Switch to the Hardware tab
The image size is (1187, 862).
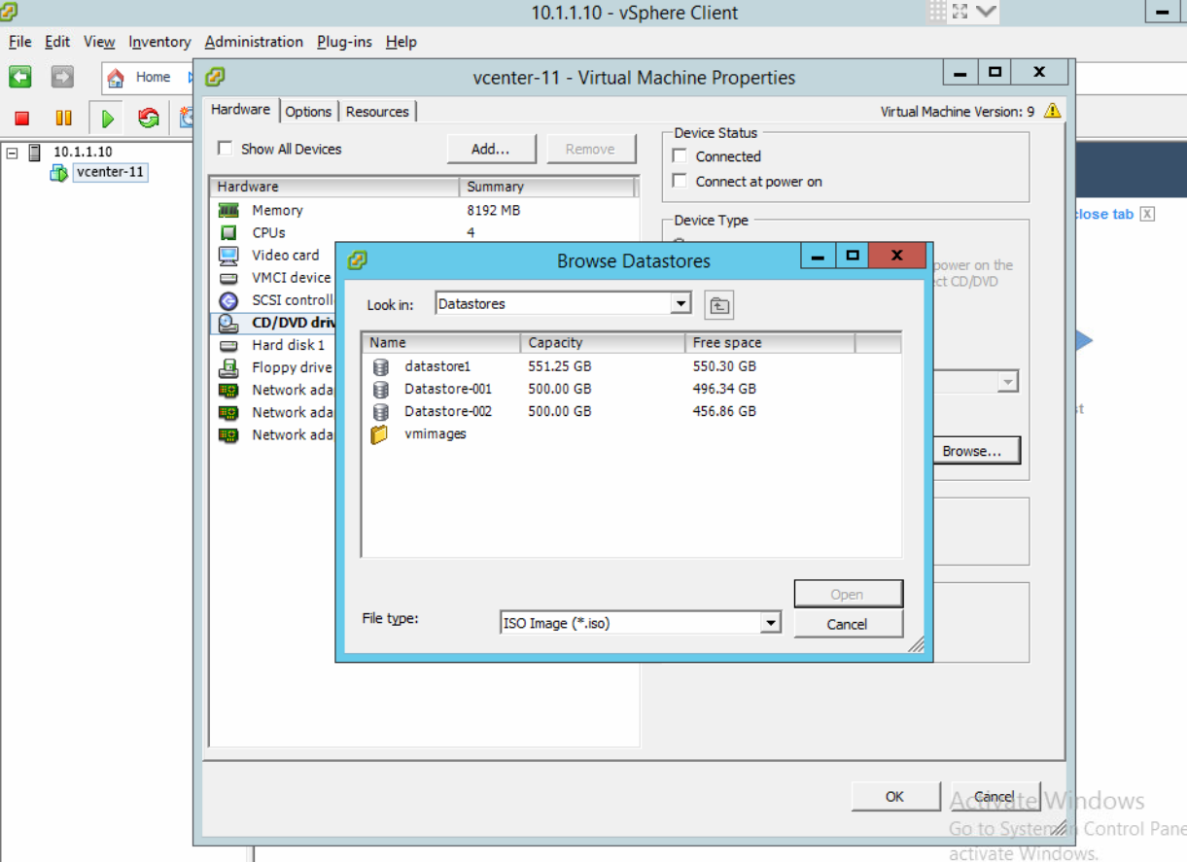241,110
